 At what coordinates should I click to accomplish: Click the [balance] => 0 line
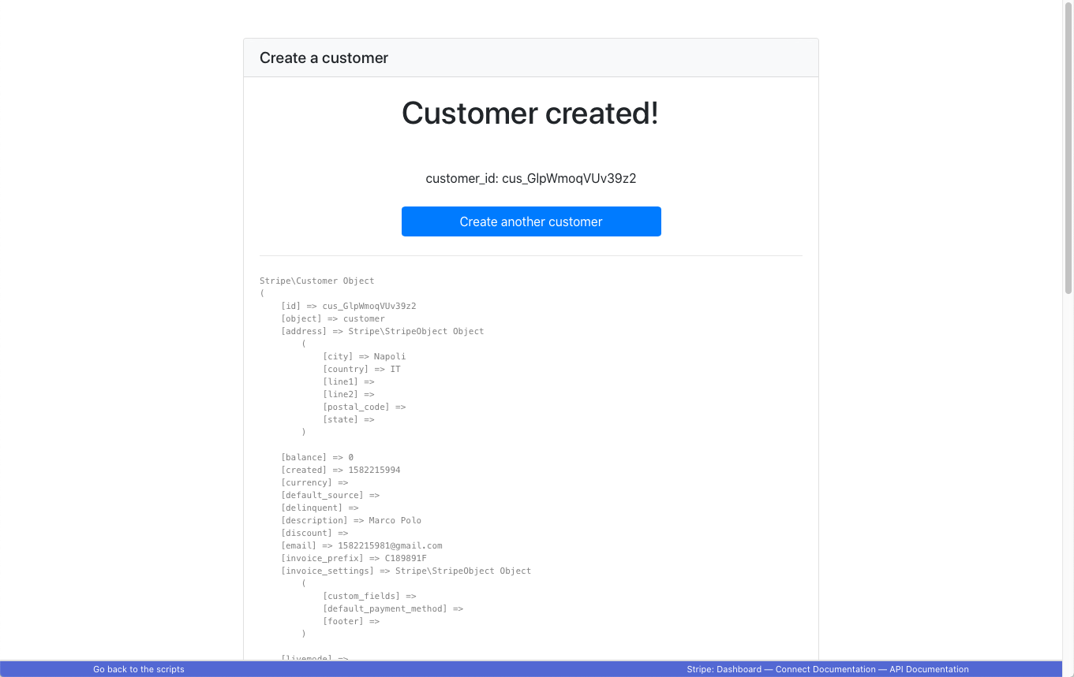click(x=317, y=457)
